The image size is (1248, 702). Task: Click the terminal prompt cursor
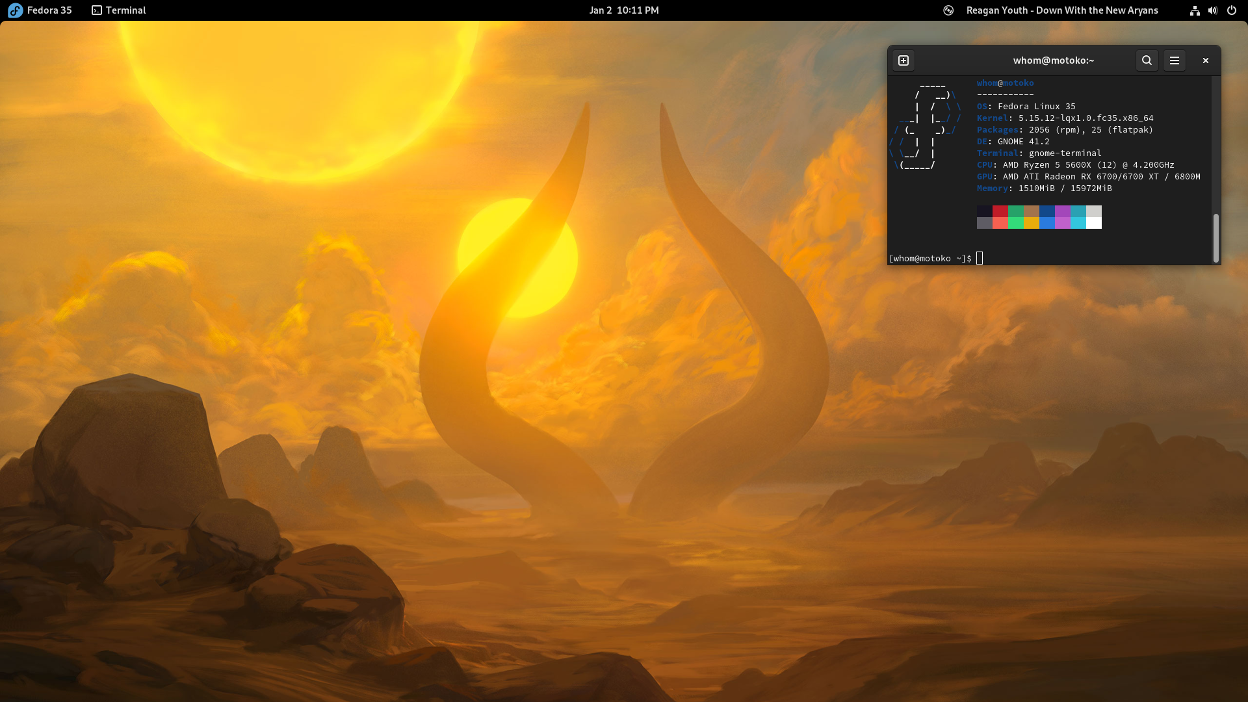(980, 259)
